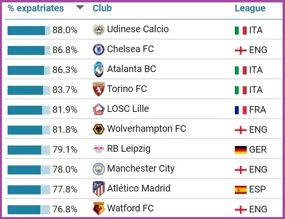Viewport: 285px width, 219px height.
Task: Click the Spanish flag beside ESP
Action: (240, 190)
